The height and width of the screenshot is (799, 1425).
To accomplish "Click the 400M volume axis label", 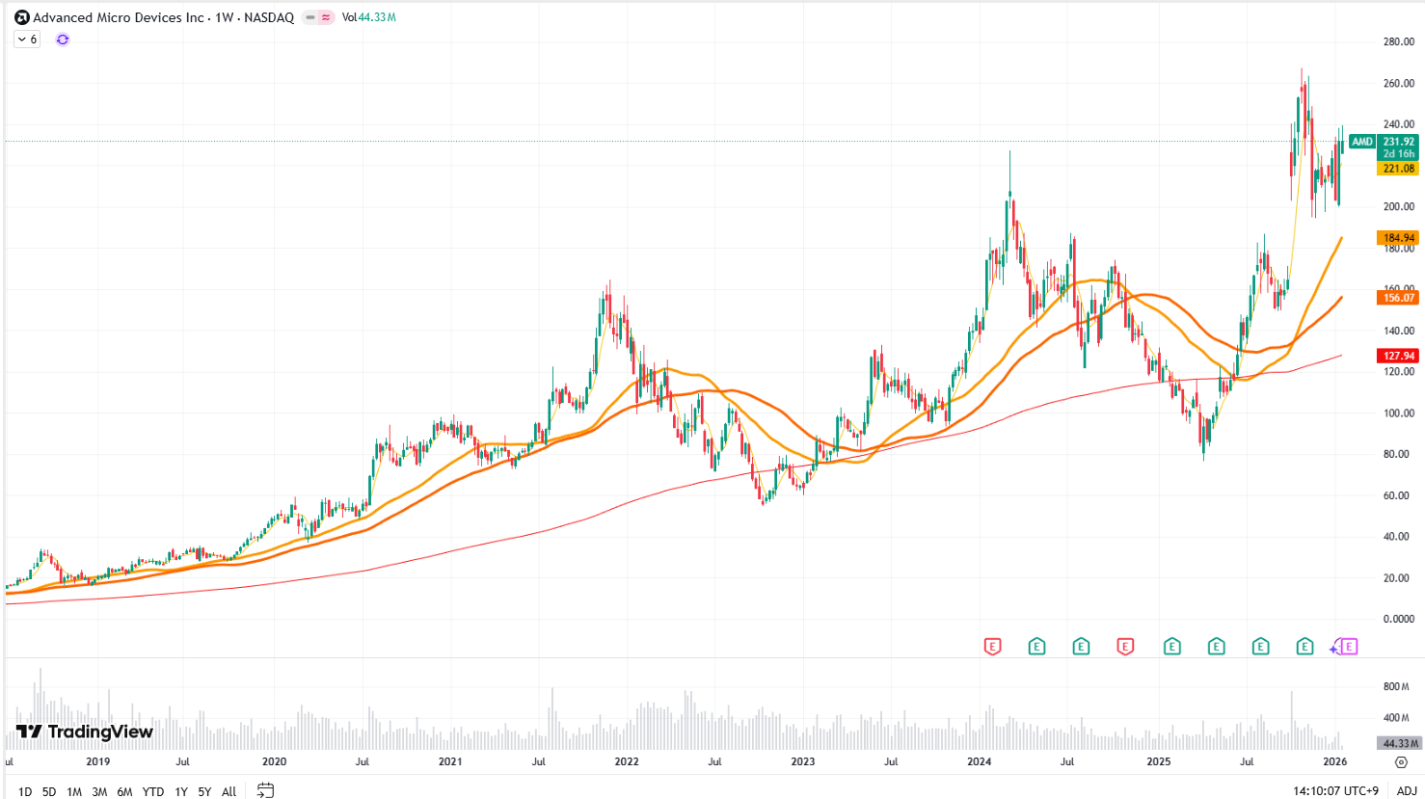I will pos(1396,717).
